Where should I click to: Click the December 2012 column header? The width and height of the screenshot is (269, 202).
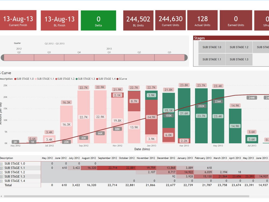[166, 158]
